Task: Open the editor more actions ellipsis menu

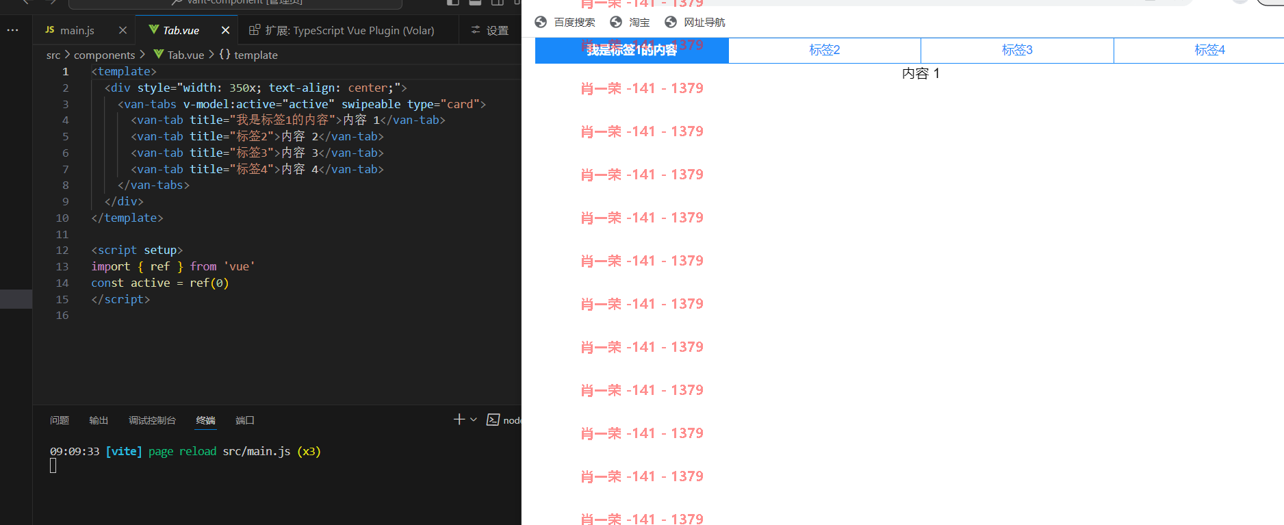Action: tap(12, 30)
